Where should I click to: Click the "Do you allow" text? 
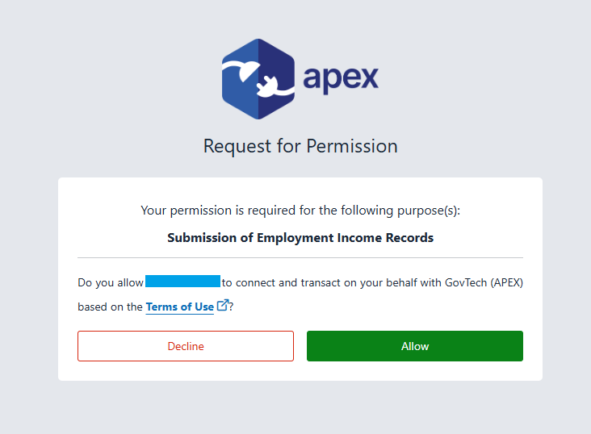(110, 282)
